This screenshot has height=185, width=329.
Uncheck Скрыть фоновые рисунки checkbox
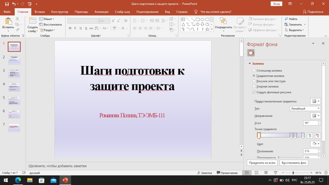(x=254, y=92)
